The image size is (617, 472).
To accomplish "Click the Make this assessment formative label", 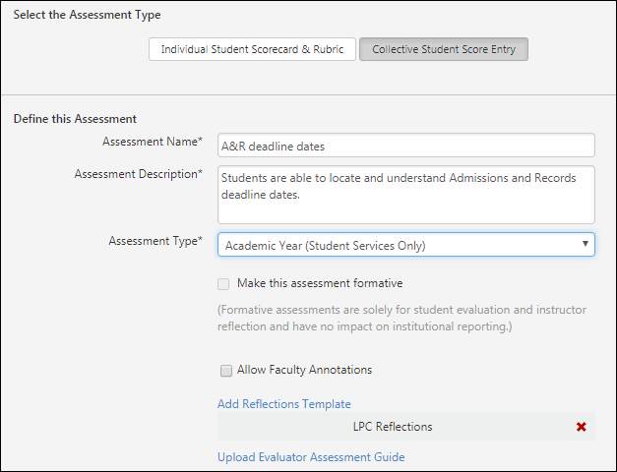I will (320, 283).
